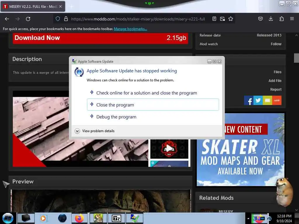Play the video thumbnail with play button
Viewport: 299px width, 224px height.
coord(169,148)
